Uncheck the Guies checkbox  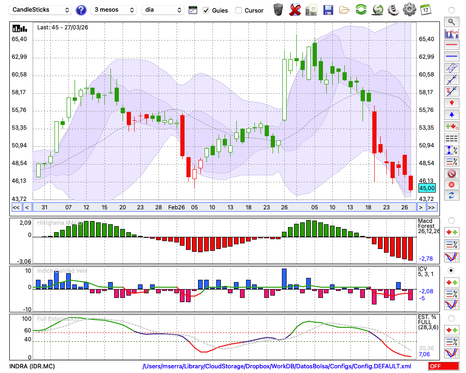[206, 10]
